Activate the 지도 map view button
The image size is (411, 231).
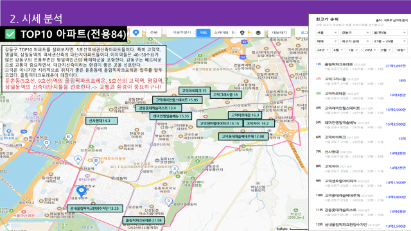(x=204, y=33)
